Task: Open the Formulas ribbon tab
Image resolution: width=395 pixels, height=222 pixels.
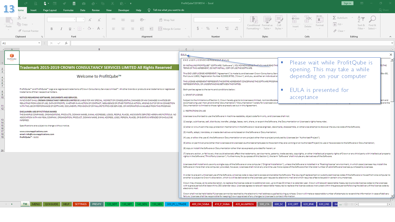Action: click(x=69, y=10)
